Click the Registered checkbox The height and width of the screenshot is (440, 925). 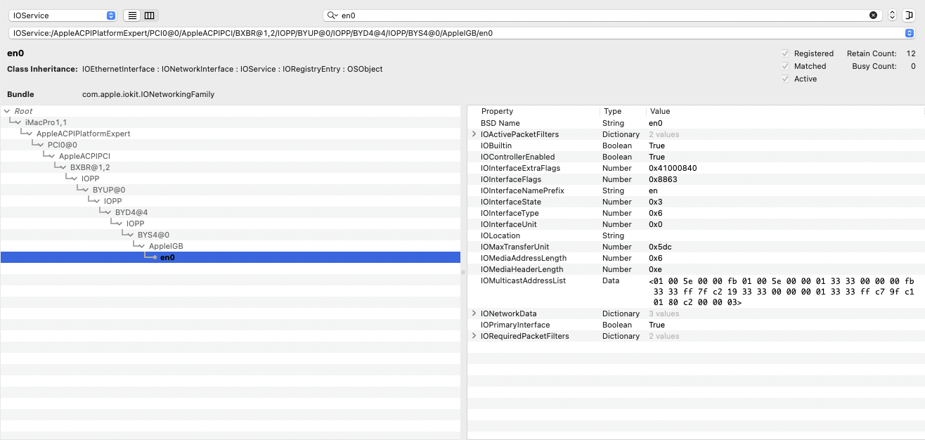[x=785, y=53]
